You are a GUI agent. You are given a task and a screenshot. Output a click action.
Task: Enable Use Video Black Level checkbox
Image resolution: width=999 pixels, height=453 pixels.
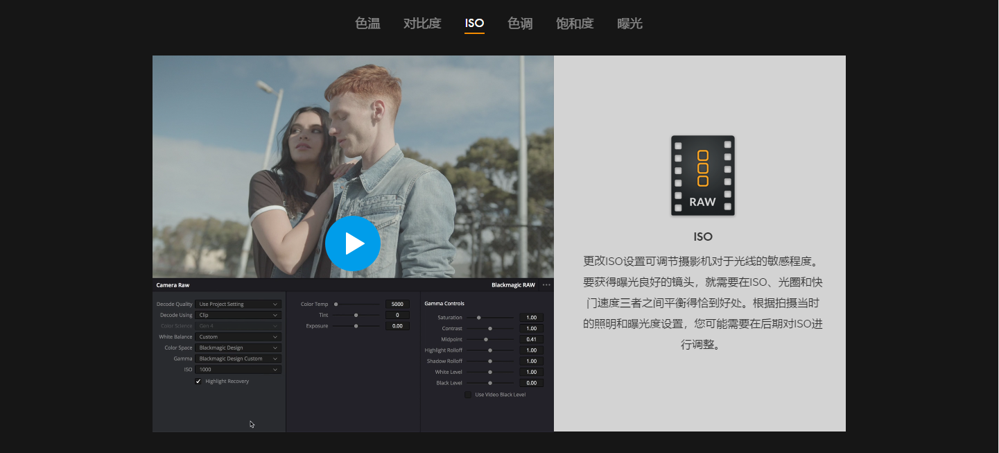pyautogui.click(x=468, y=395)
